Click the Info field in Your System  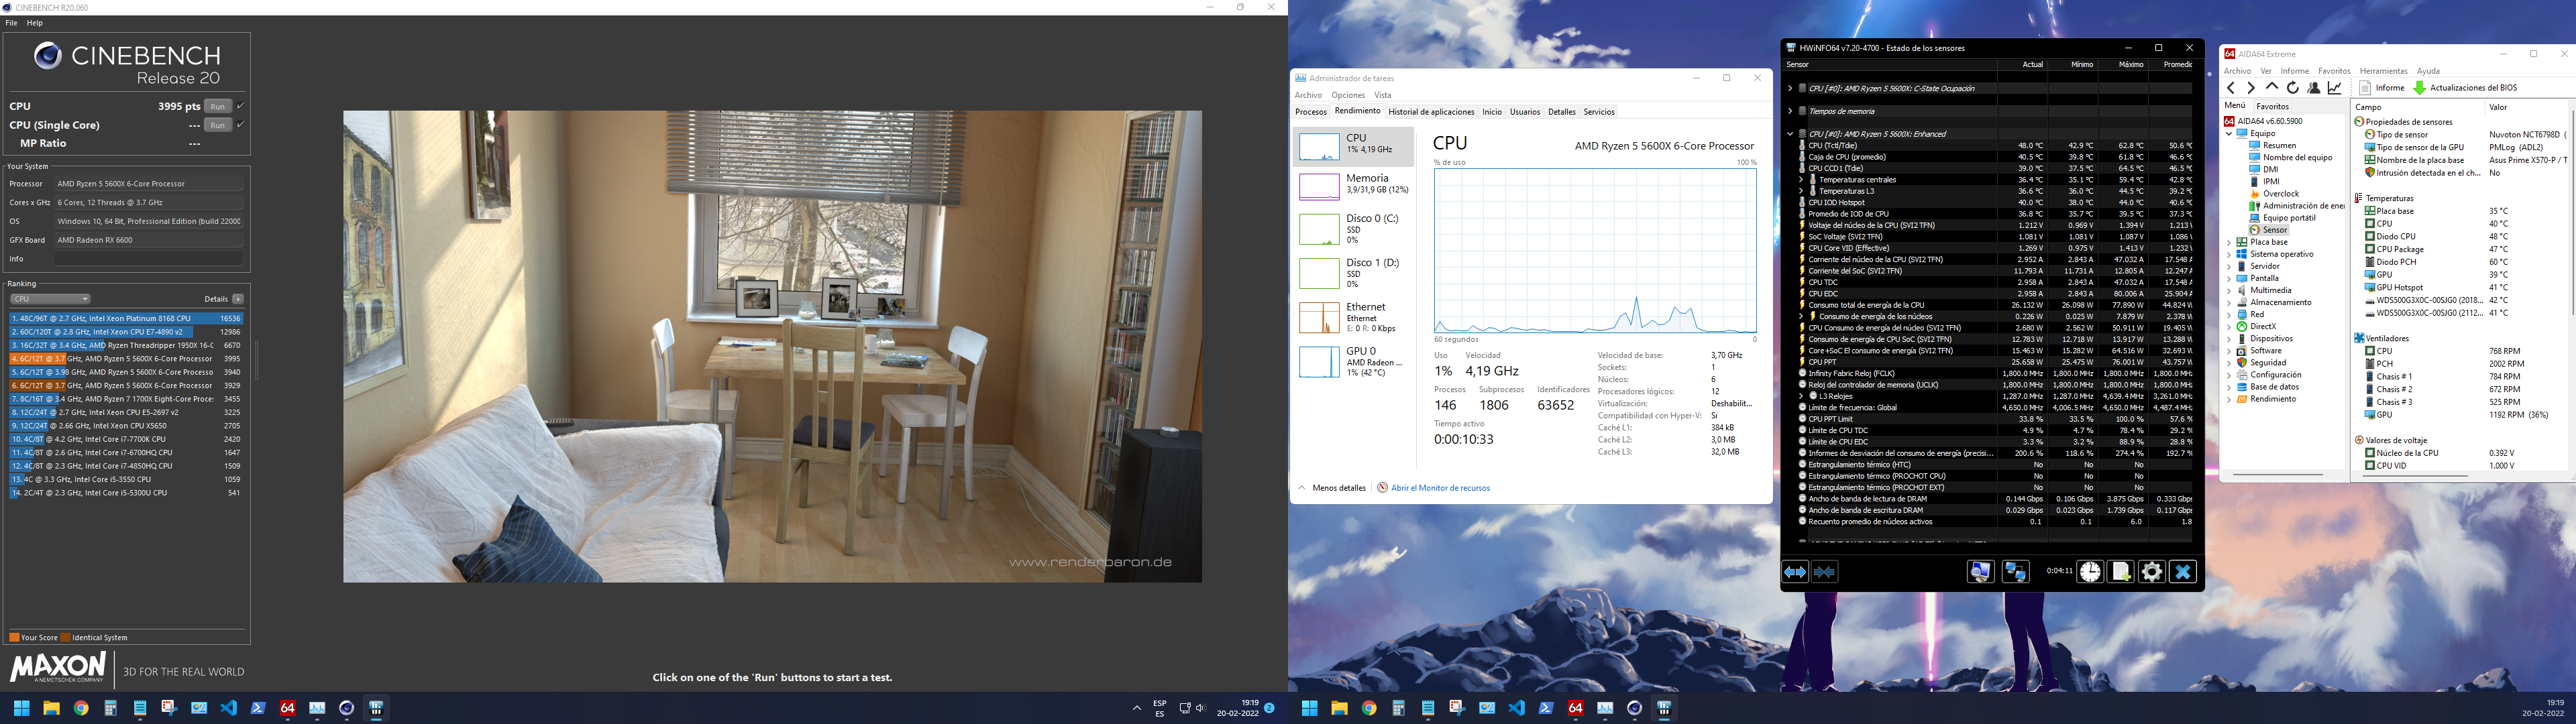pos(149,259)
